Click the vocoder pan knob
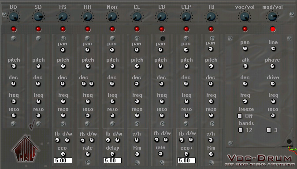Screen dimensions: 297x169 tap(245, 49)
